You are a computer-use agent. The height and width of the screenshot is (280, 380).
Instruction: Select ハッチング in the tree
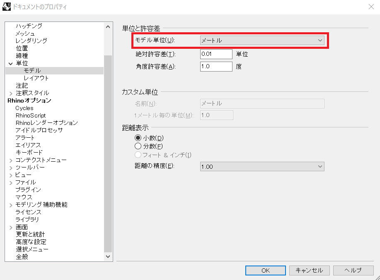click(x=29, y=26)
